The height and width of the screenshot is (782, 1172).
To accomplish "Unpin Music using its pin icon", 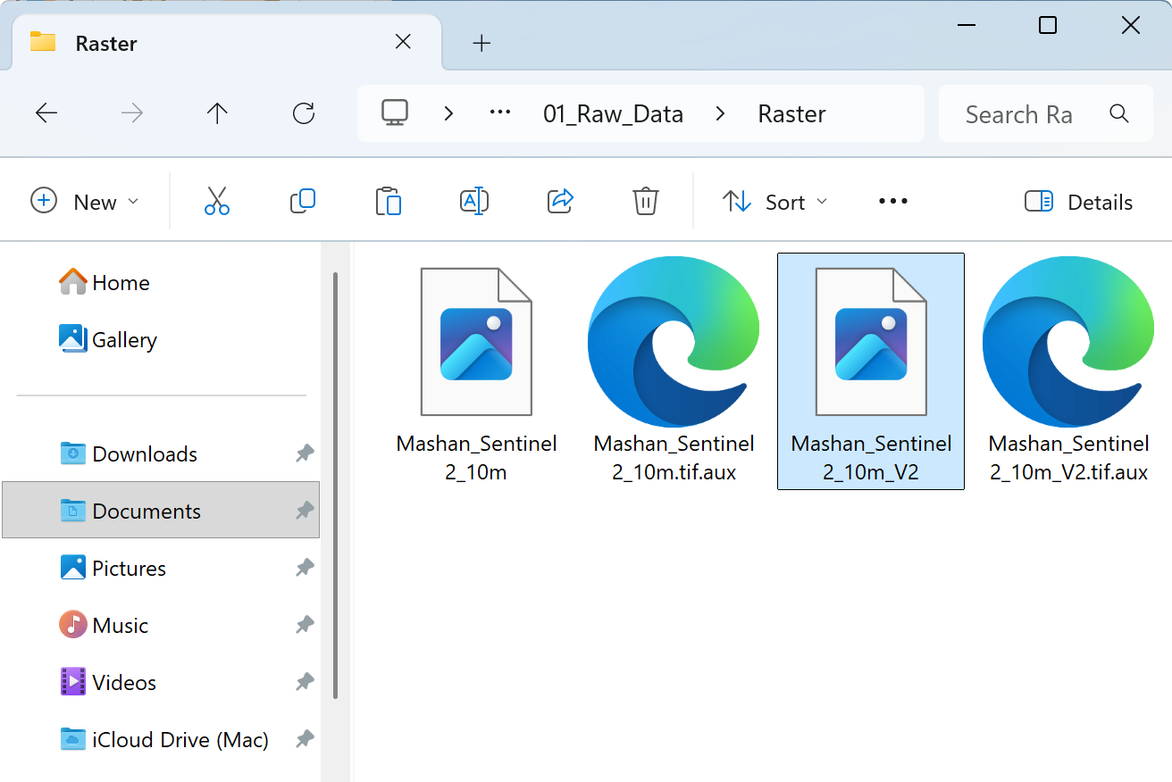I will coord(305,625).
